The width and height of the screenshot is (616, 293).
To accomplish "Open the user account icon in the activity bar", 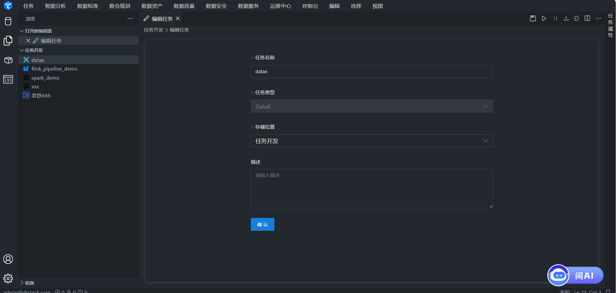I will (x=8, y=259).
